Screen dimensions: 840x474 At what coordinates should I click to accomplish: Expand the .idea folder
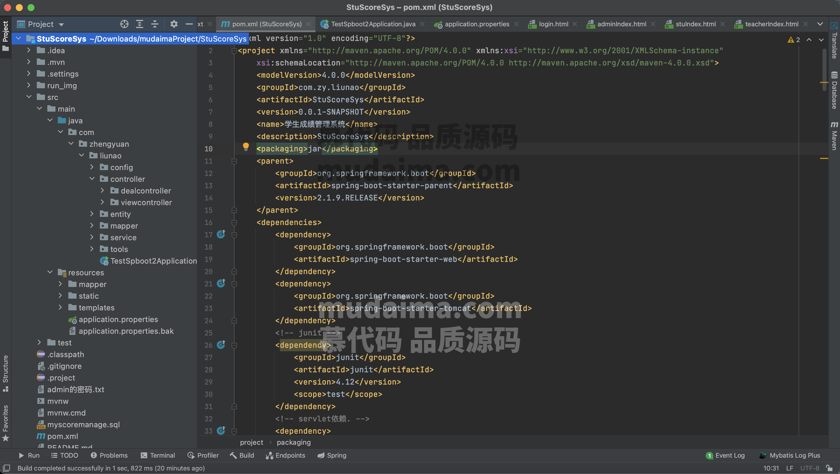pyautogui.click(x=29, y=50)
